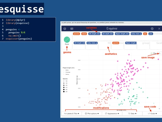Click the 'Body mass (g)' y-axis label
The width and height of the screenshot is (162, 122).
[x=77, y=80]
